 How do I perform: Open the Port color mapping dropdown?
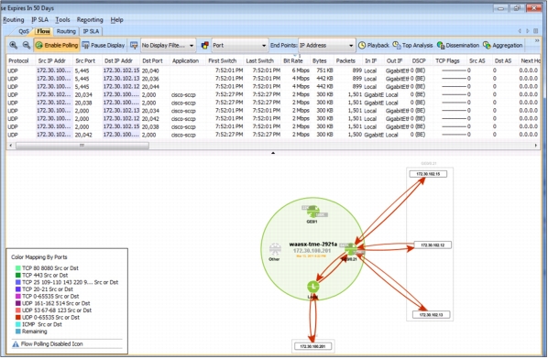pyautogui.click(x=239, y=46)
